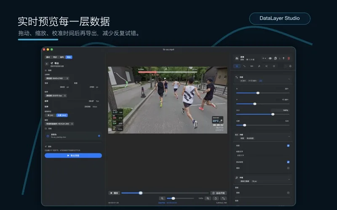The height and width of the screenshot is (210, 337).
Task: Click the zoom in magnifier button
Action: pyautogui.click(x=208, y=198)
